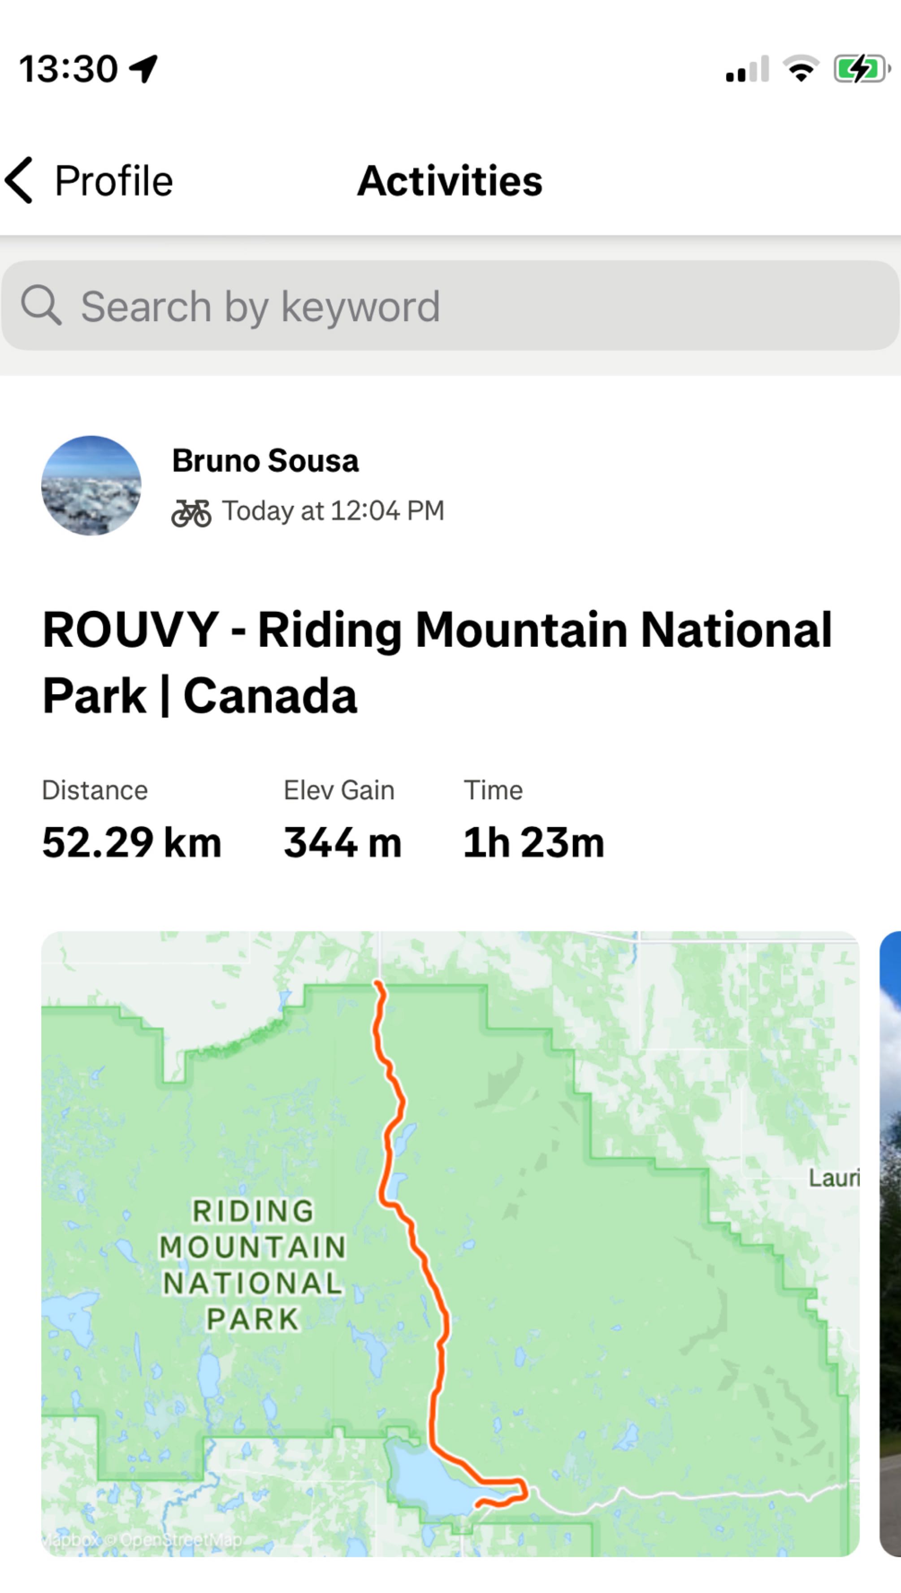Image resolution: width=901 pixels, height=1593 pixels.
Task: Click the cycling activity type icon
Action: pyautogui.click(x=191, y=513)
